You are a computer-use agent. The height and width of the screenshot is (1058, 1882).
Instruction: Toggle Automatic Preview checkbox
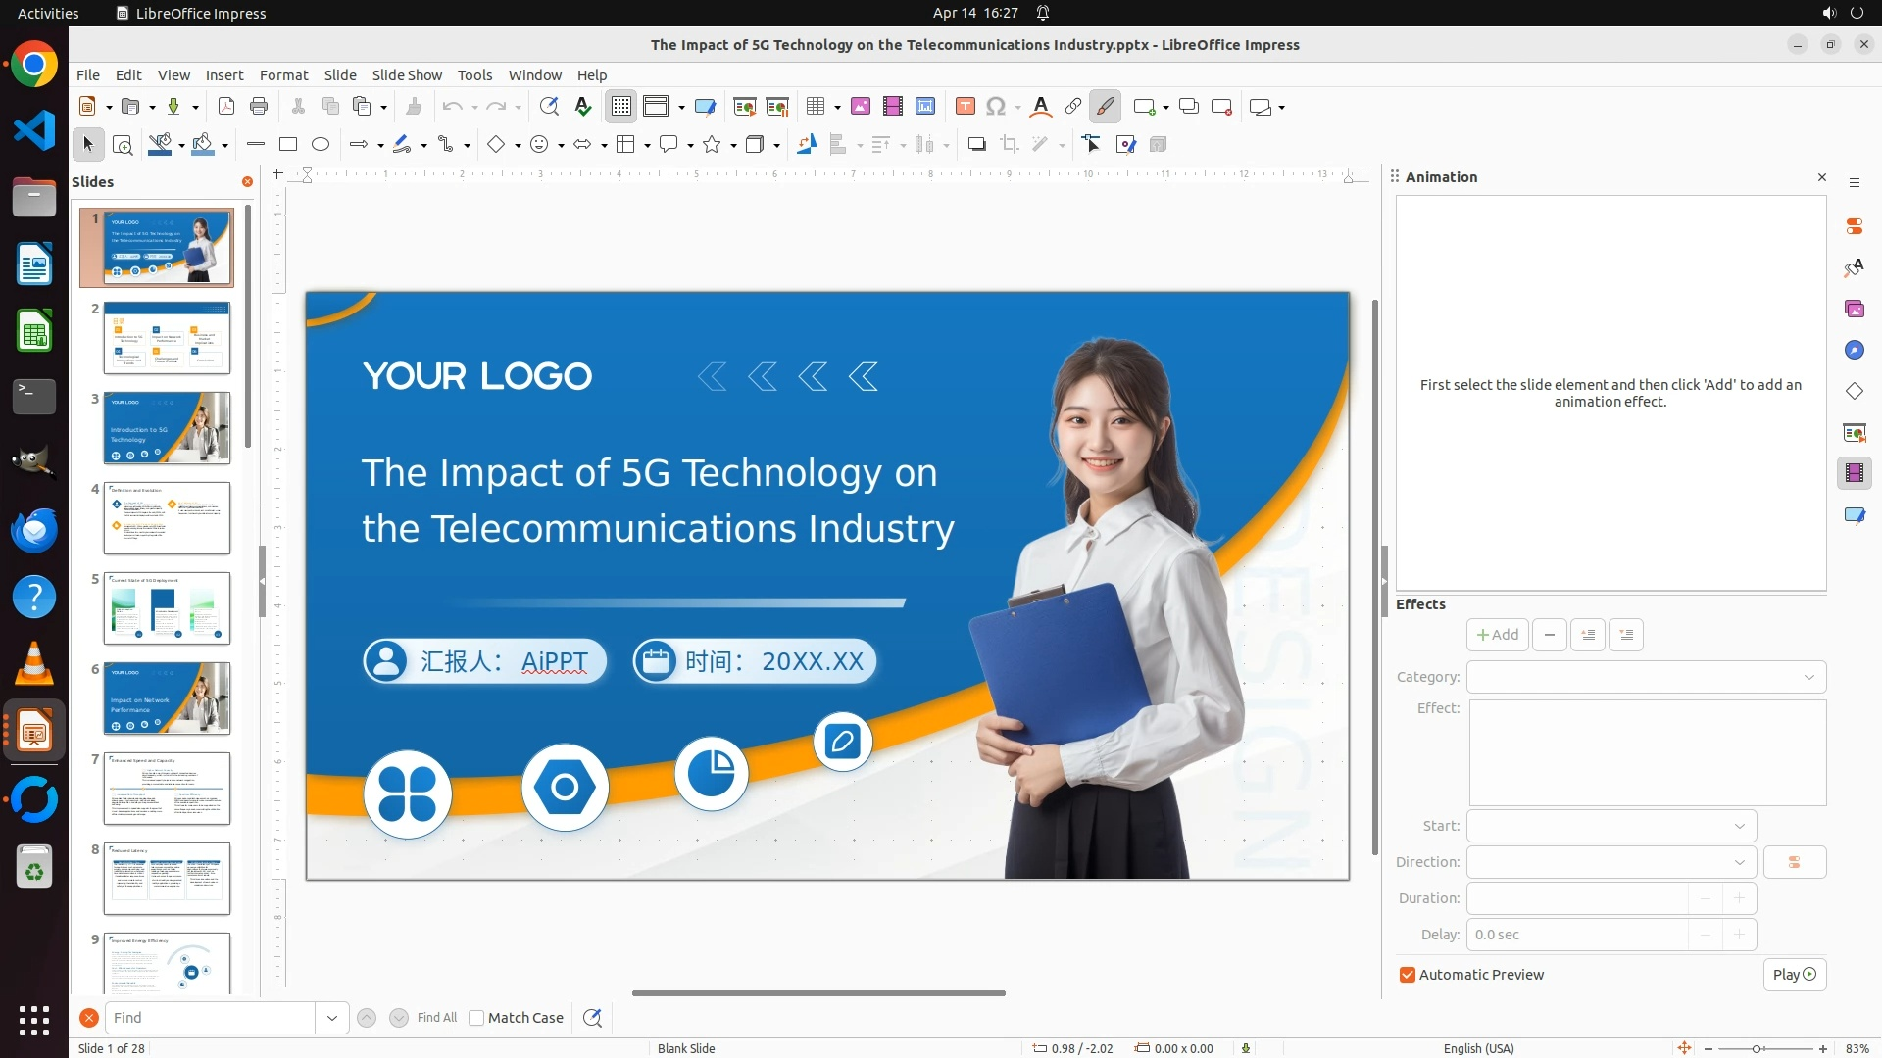coord(1408,975)
